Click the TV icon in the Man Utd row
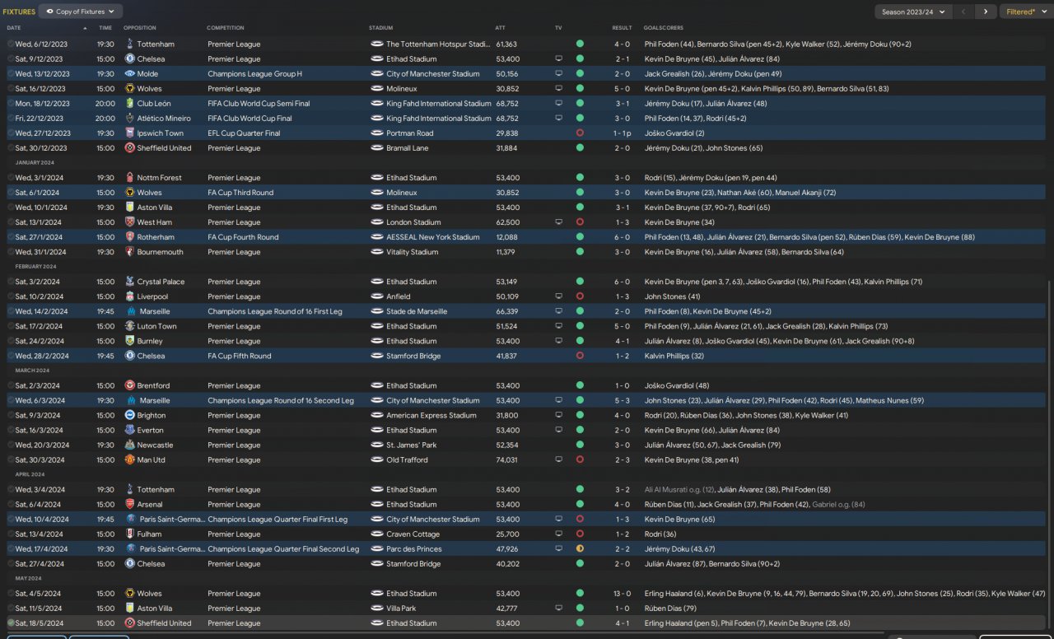1054x639 pixels. 559,459
